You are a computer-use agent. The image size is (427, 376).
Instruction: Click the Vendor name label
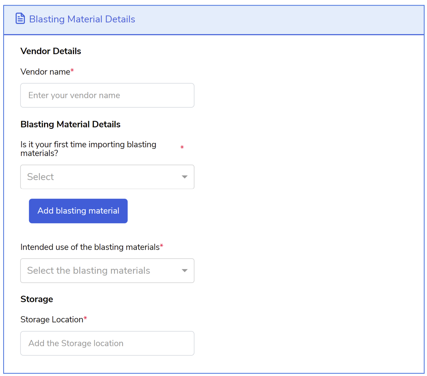tap(45, 72)
